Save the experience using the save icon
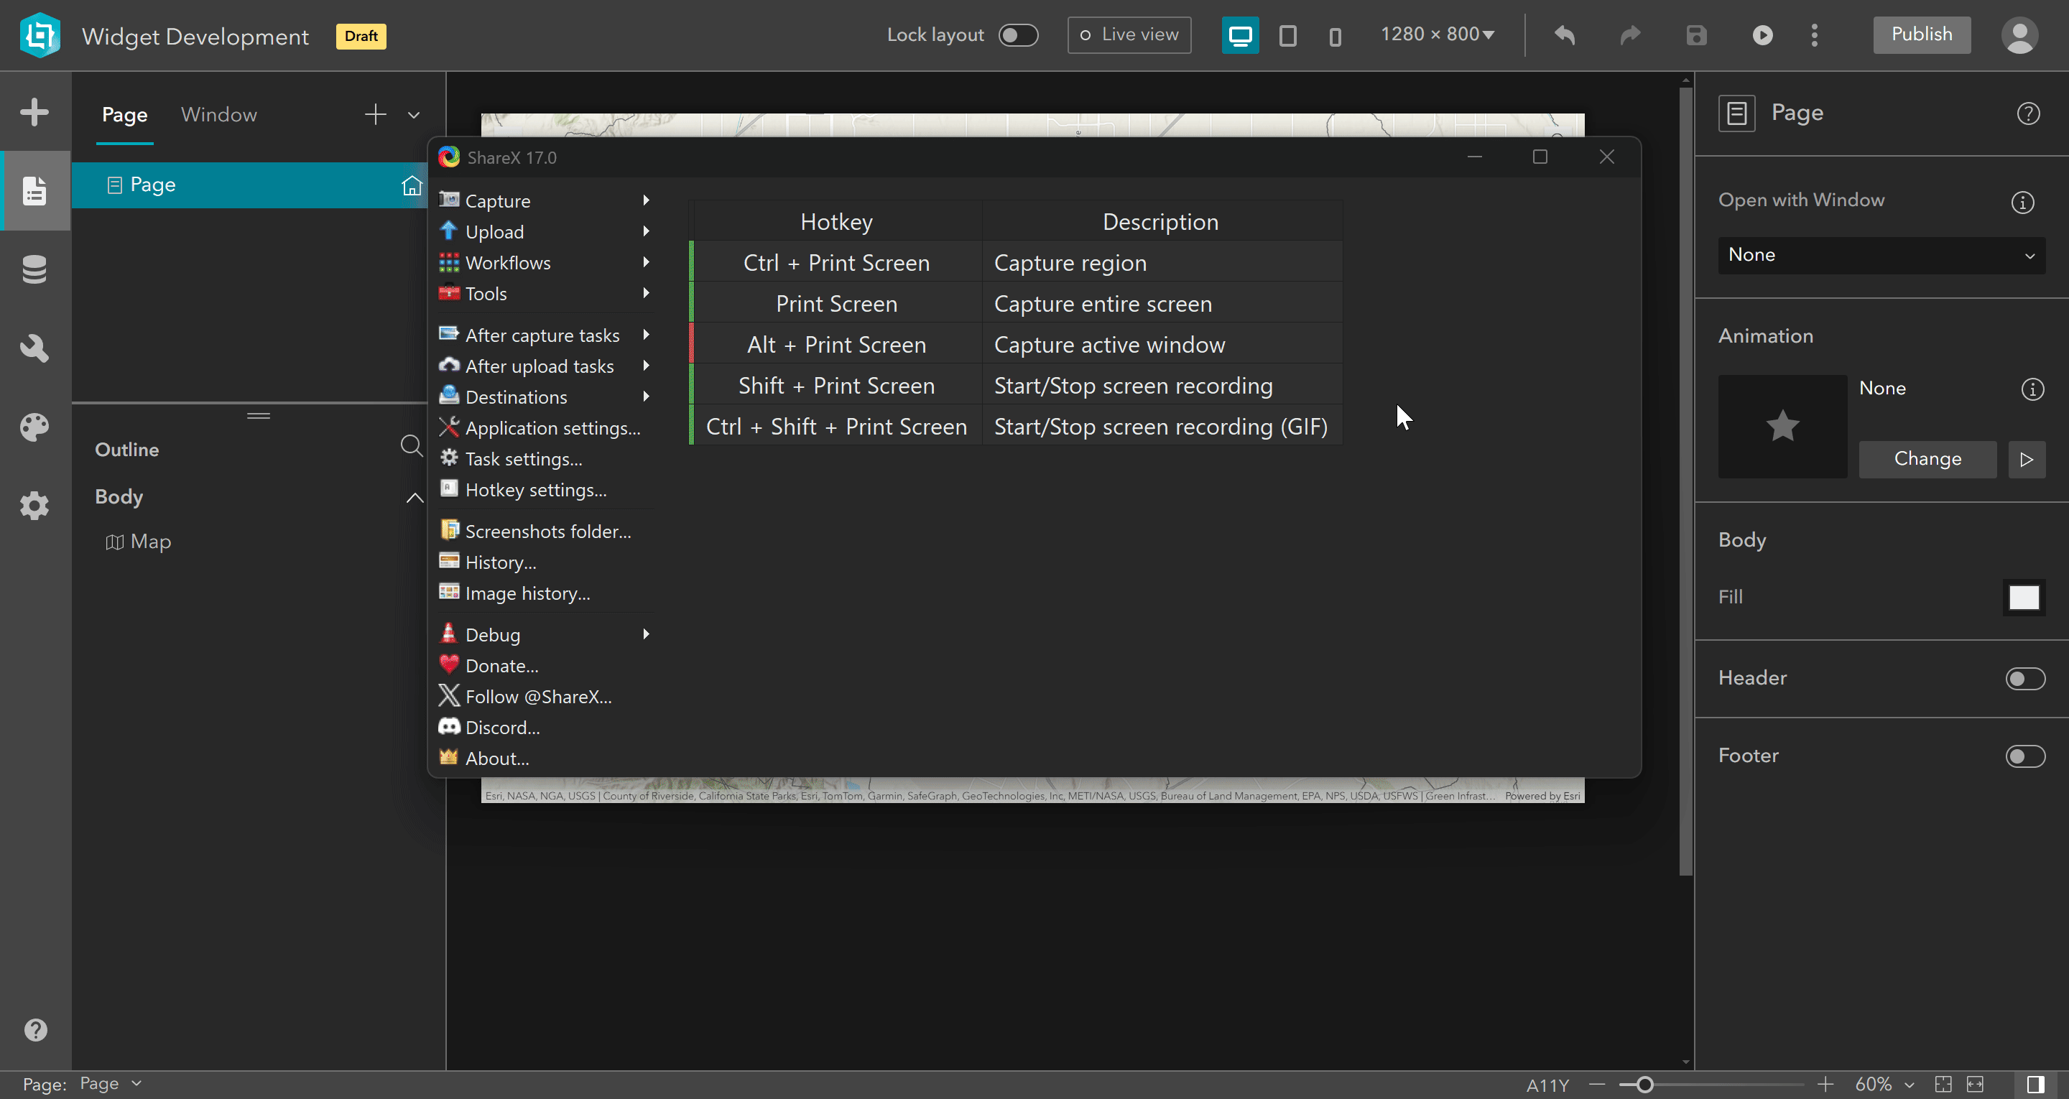Image resolution: width=2069 pixels, height=1099 pixels. tap(1695, 34)
